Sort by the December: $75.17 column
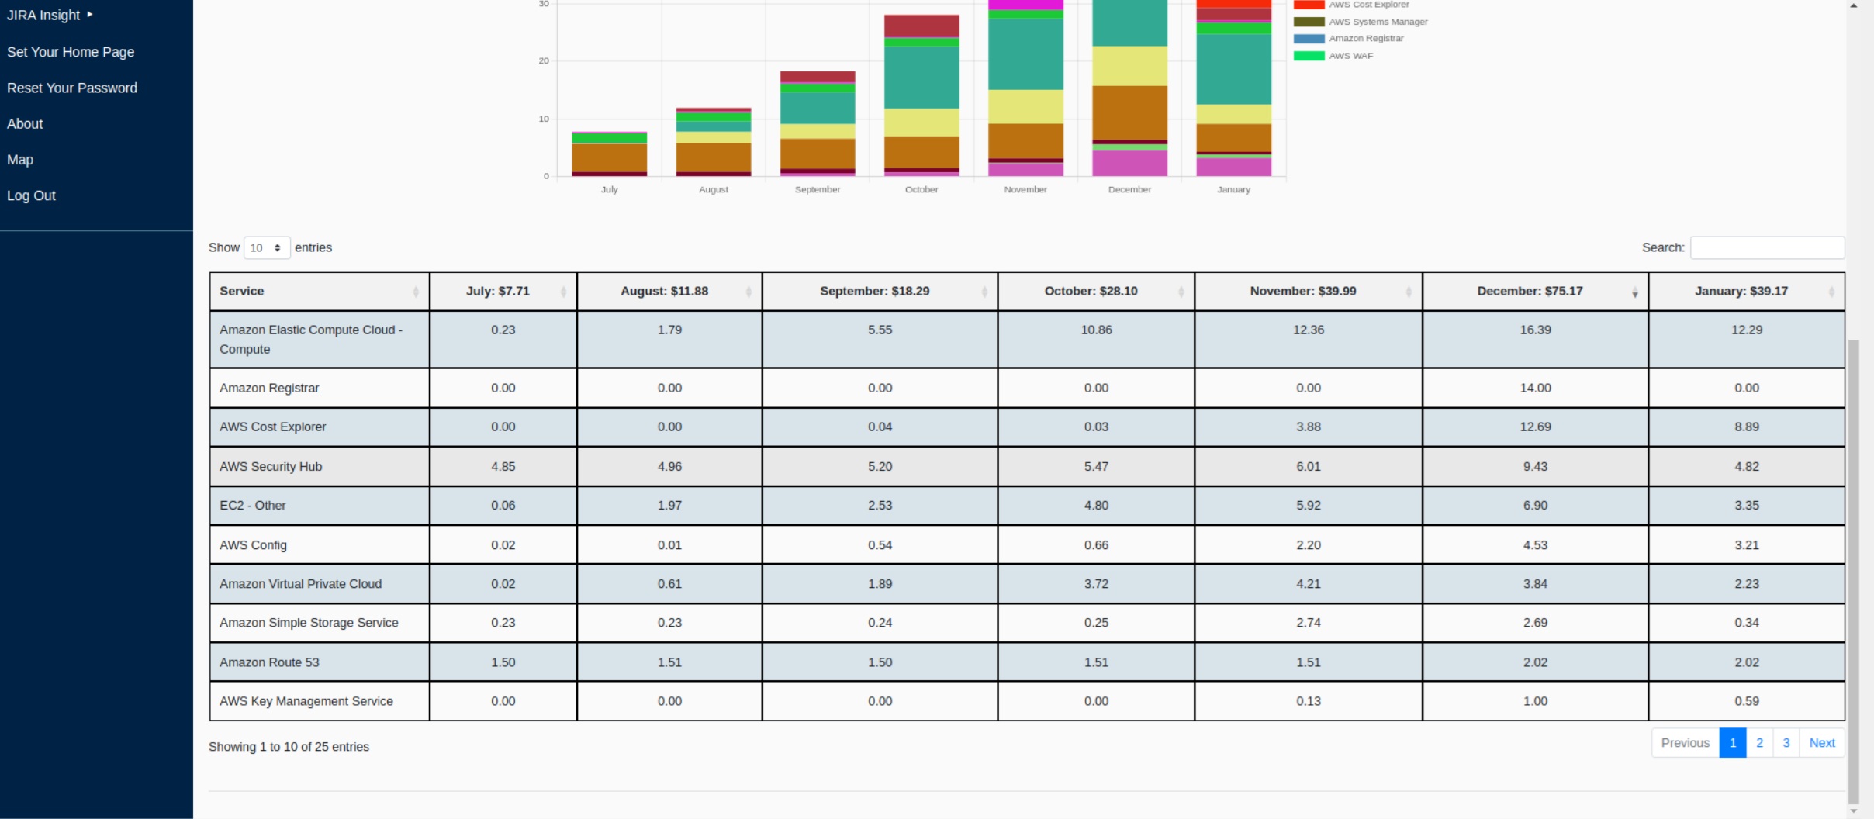The width and height of the screenshot is (1874, 819). [1535, 292]
